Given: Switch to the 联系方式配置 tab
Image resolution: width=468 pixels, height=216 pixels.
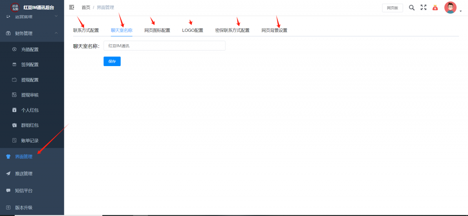Looking at the screenshot, I should coord(86,31).
